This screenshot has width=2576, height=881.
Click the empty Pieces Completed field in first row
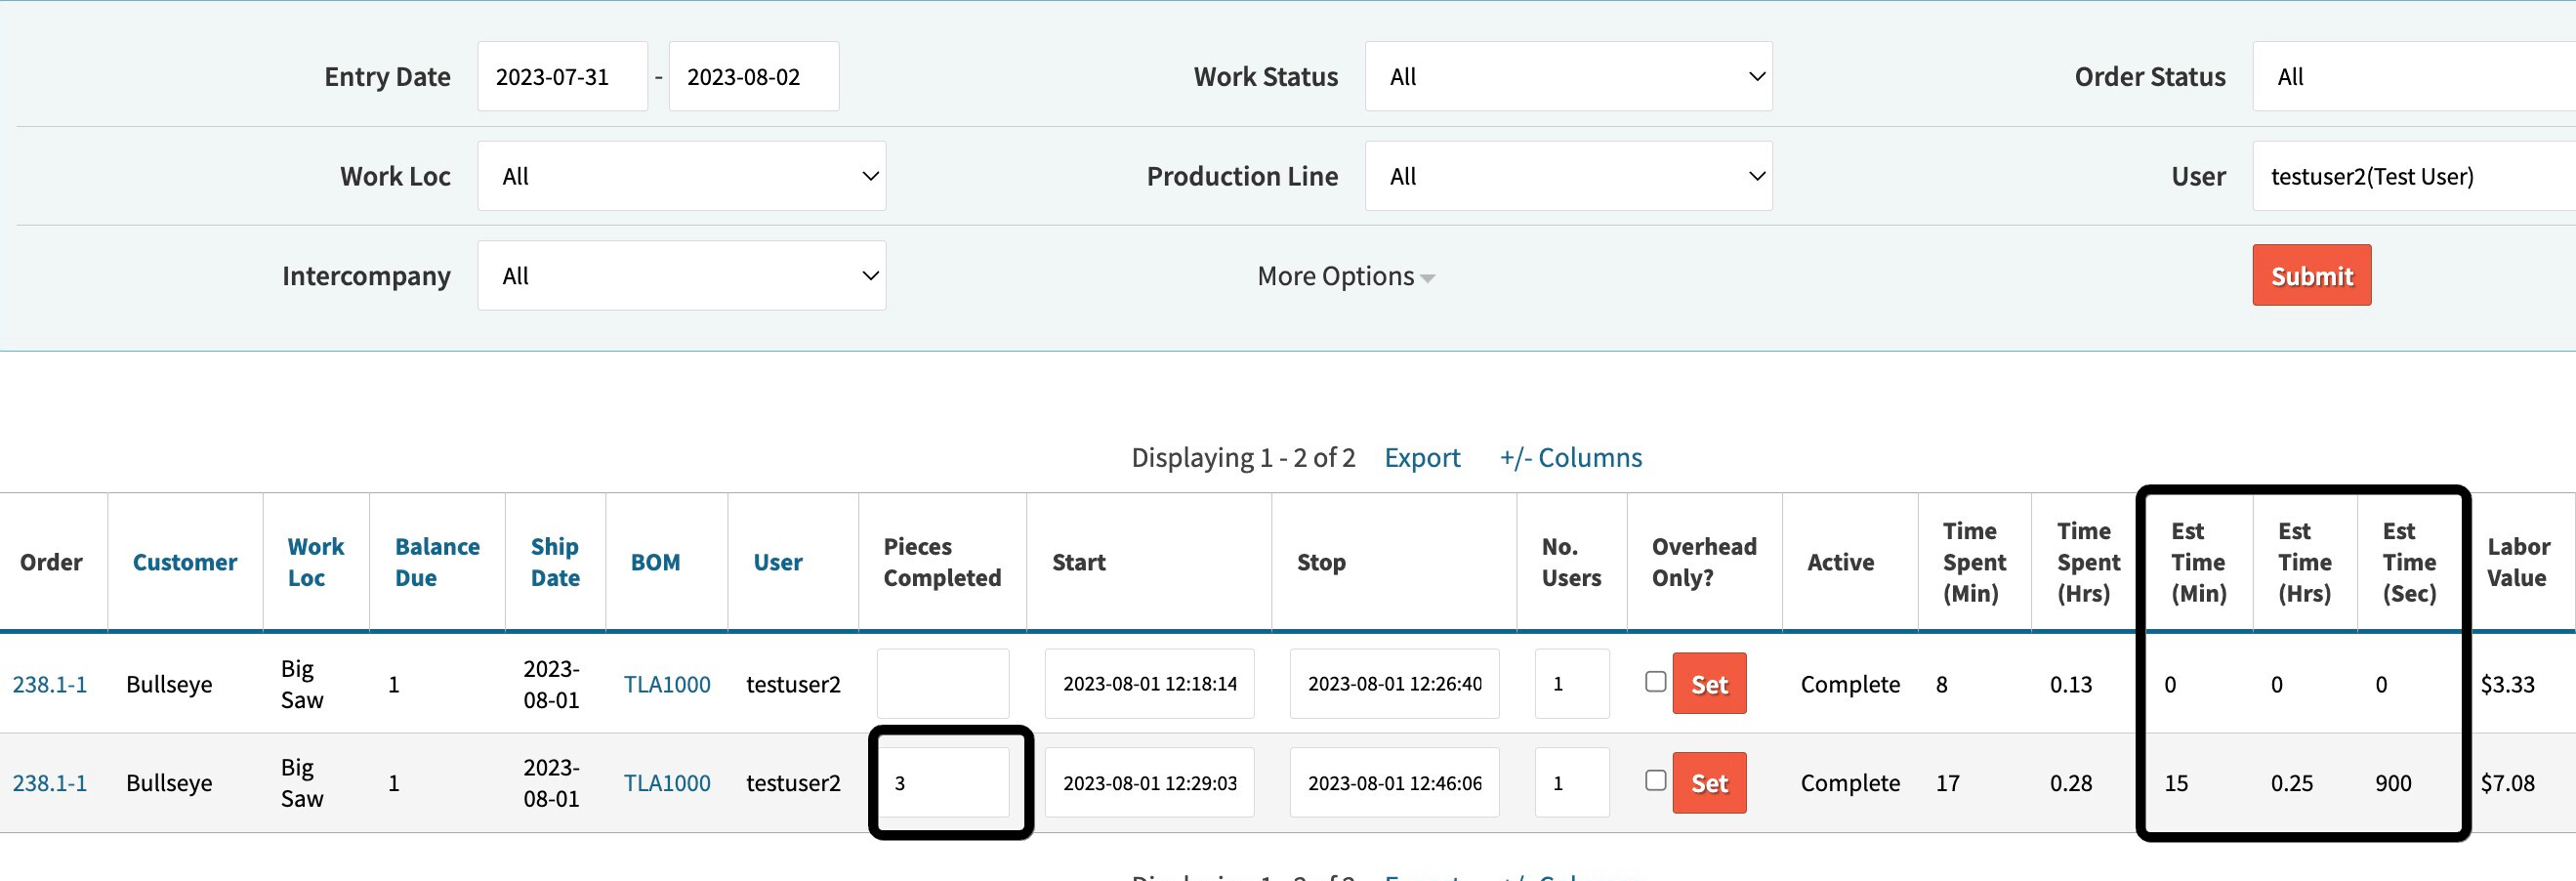(942, 684)
